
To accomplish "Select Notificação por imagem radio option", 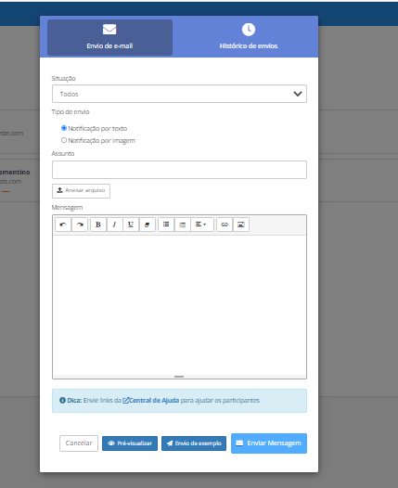I will [64, 140].
